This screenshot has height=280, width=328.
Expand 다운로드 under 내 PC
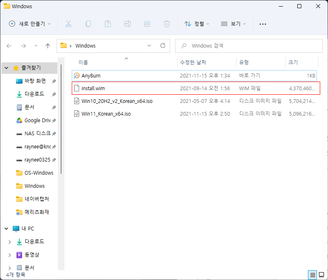click(9, 242)
